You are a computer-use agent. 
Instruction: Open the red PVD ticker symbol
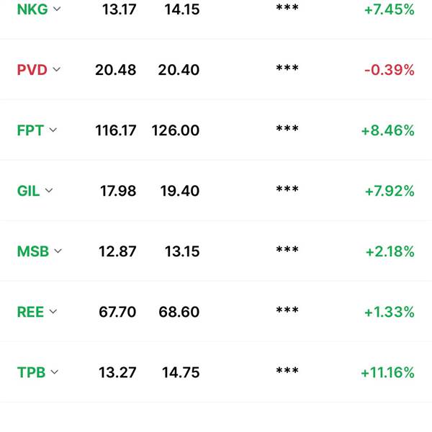coord(32,70)
